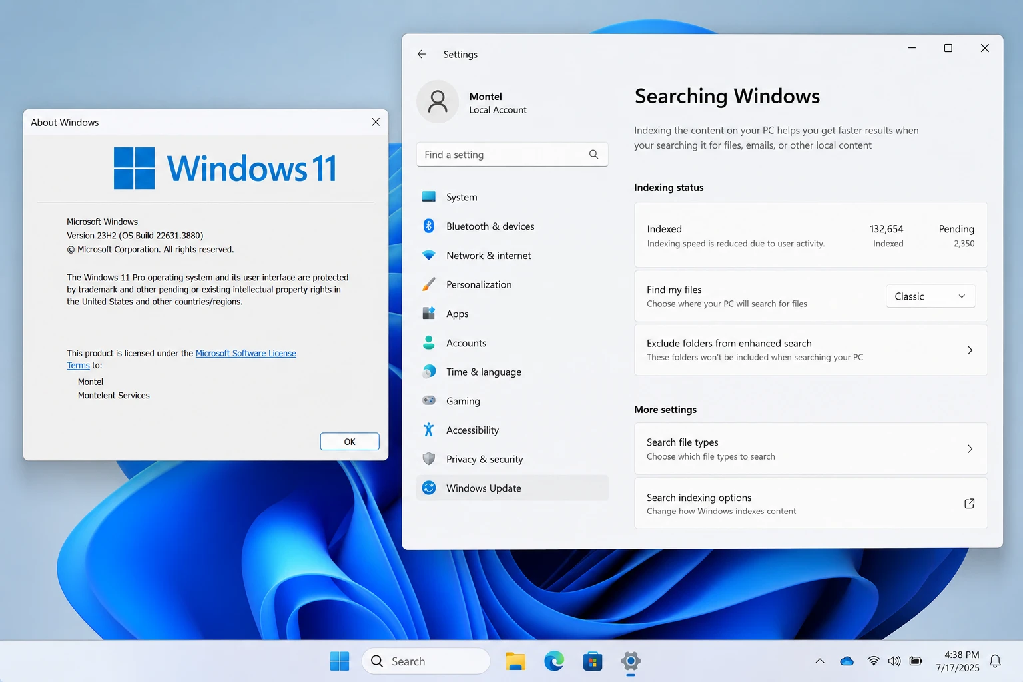Select Network & internet menu item
1023x682 pixels.
[x=512, y=256]
